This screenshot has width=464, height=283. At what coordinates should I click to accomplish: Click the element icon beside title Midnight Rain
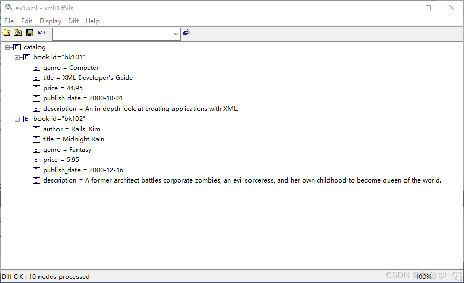pos(36,139)
